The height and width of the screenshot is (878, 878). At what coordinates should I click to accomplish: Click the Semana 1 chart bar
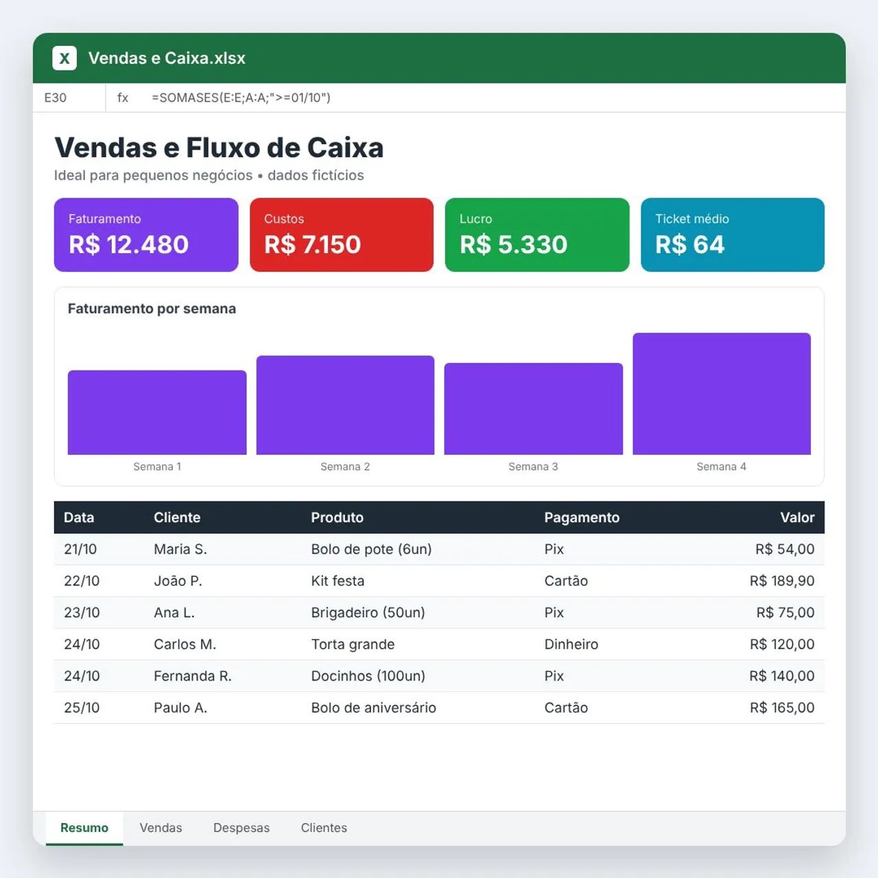157,412
